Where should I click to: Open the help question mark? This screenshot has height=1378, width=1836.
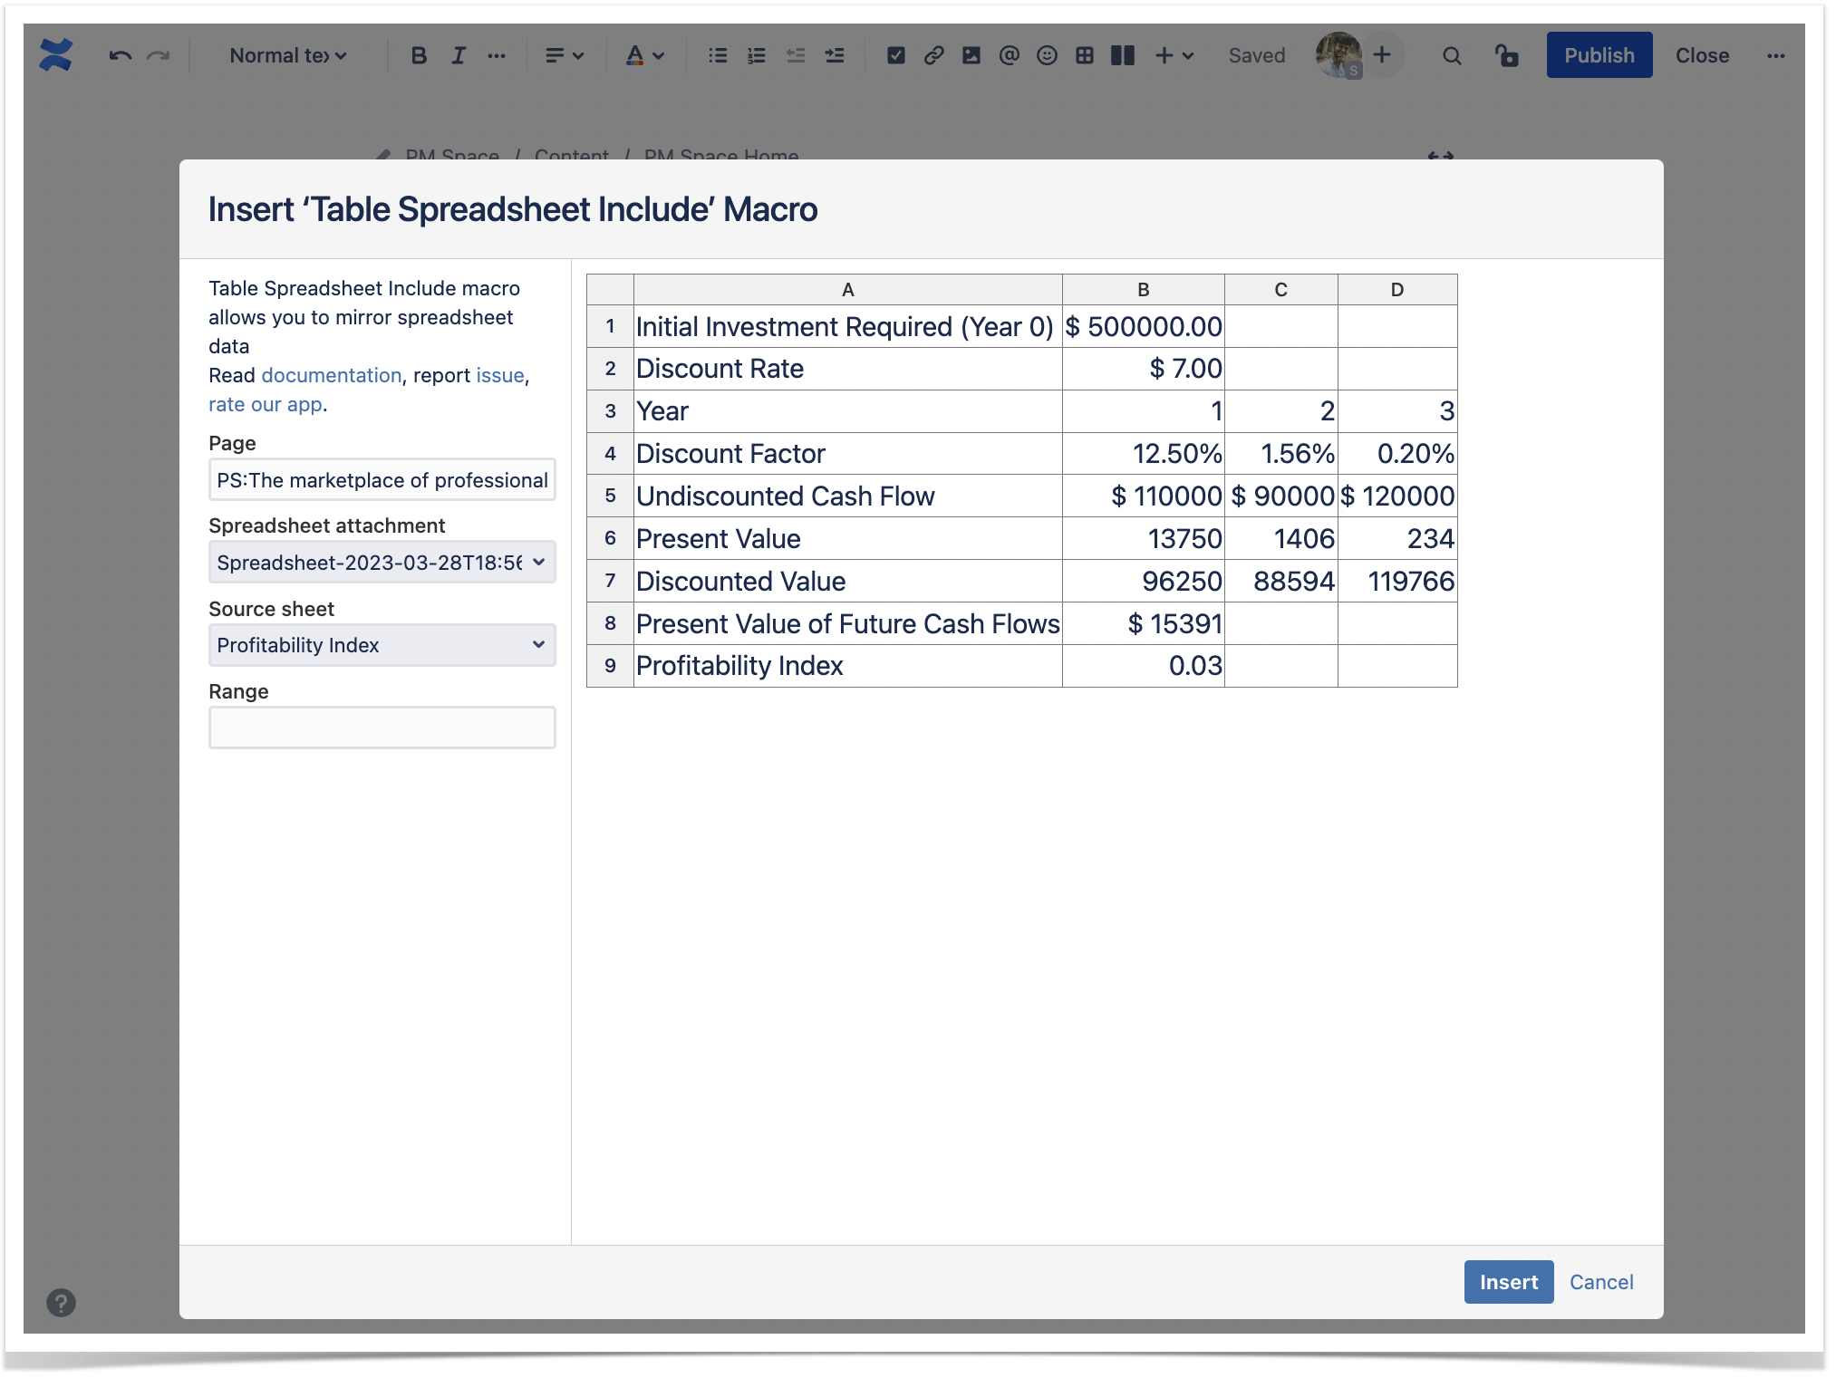[61, 1303]
